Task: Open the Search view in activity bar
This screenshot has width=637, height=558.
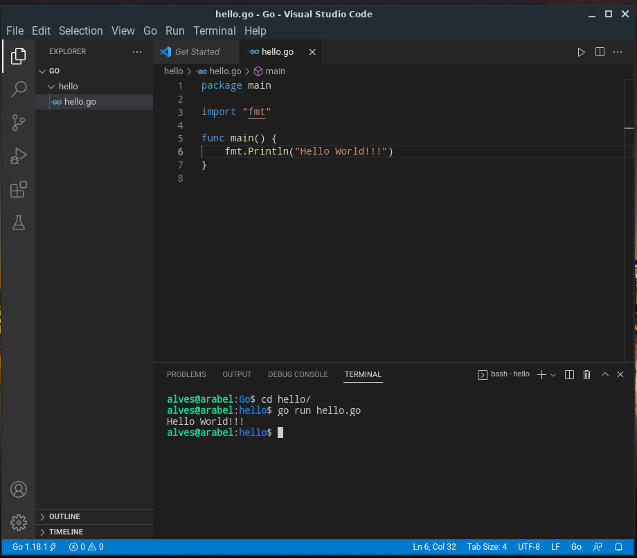Action: [x=18, y=89]
